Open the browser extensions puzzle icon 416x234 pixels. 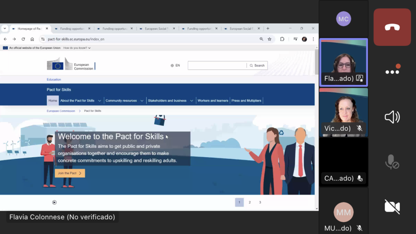(282, 39)
